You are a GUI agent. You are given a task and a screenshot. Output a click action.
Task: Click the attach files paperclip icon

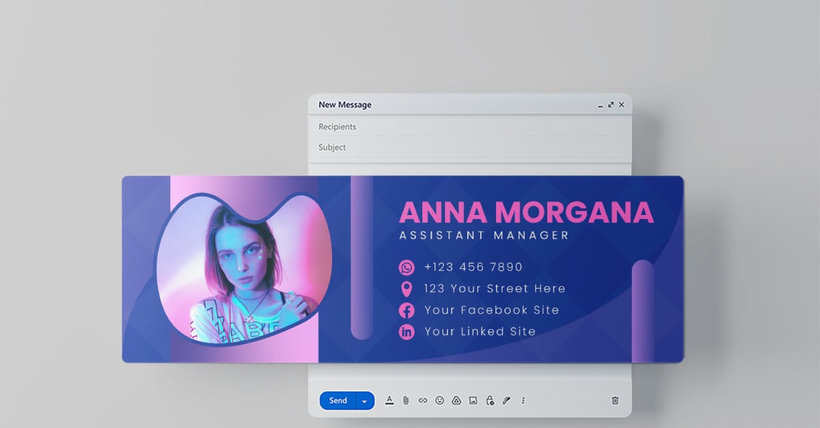coord(406,401)
